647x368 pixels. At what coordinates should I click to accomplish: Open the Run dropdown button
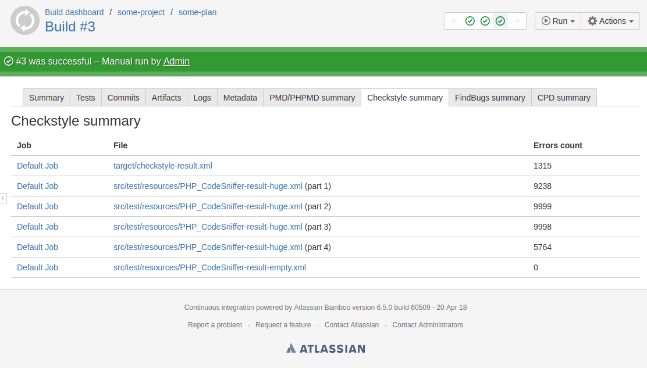coord(558,21)
